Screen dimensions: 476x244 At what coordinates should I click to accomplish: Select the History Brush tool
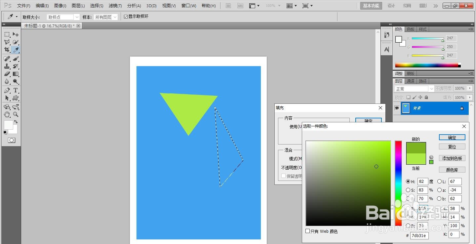(16, 66)
